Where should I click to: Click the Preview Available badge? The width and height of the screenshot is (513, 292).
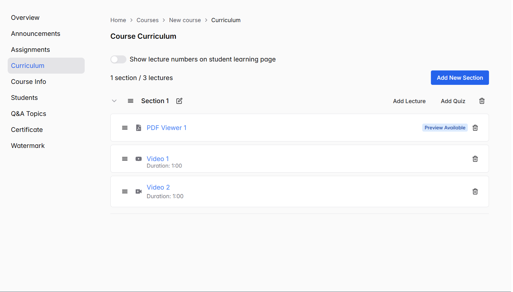click(x=445, y=128)
